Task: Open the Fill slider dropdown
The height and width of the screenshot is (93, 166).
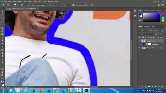Action: click(x=165, y=37)
